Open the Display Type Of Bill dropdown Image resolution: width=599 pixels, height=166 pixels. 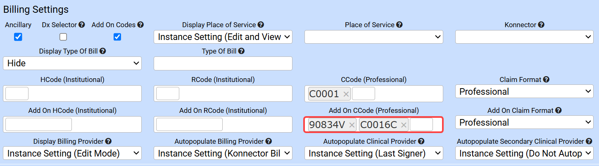point(72,63)
